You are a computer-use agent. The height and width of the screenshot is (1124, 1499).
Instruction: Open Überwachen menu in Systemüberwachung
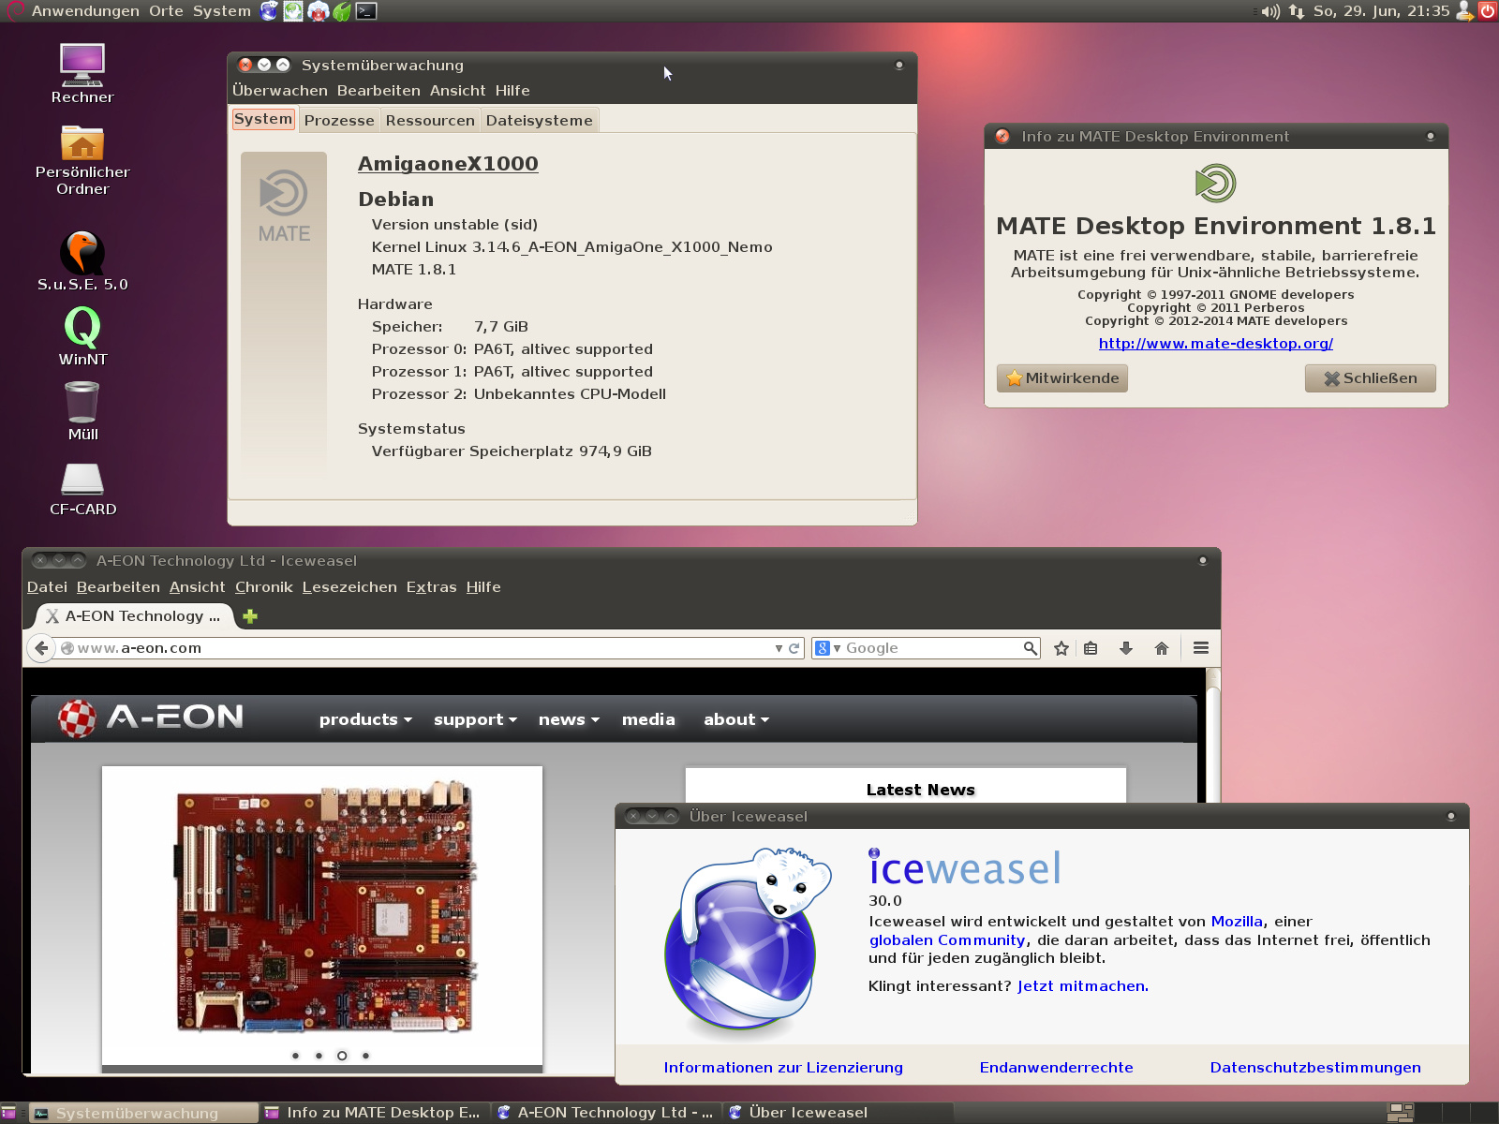tap(280, 91)
